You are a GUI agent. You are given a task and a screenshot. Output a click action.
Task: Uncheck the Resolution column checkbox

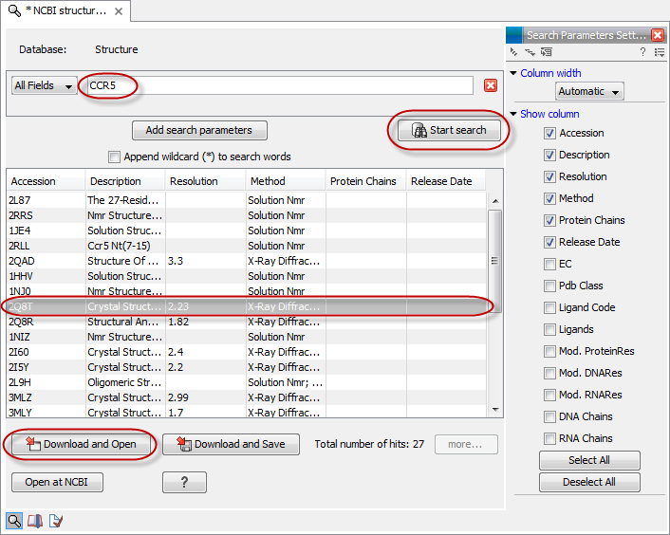550,176
